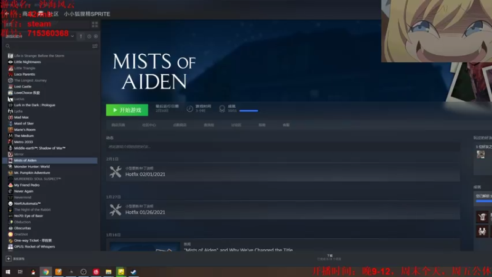Screen dimensions: 492x277
Task: Open the downloads status at the bottom
Action: click(x=329, y=257)
